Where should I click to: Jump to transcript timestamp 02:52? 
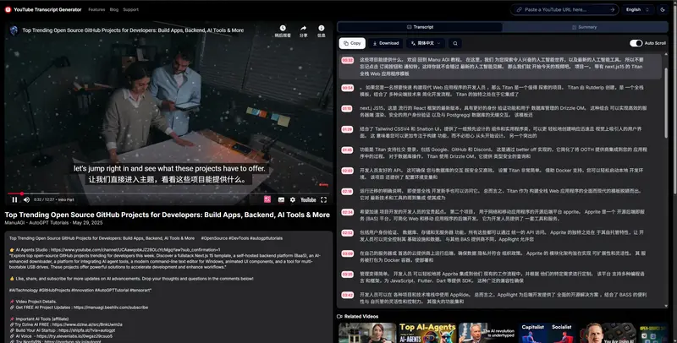pyautogui.click(x=348, y=232)
